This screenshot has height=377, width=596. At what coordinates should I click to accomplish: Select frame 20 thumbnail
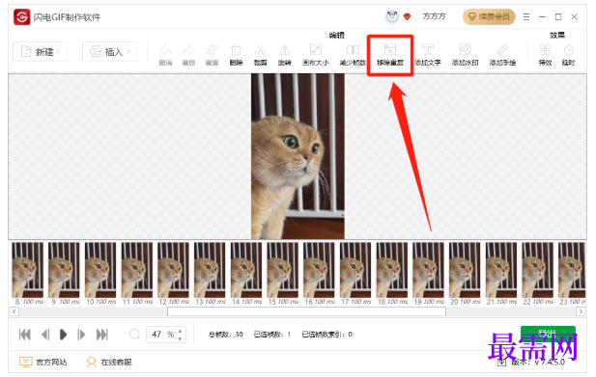pos(465,270)
